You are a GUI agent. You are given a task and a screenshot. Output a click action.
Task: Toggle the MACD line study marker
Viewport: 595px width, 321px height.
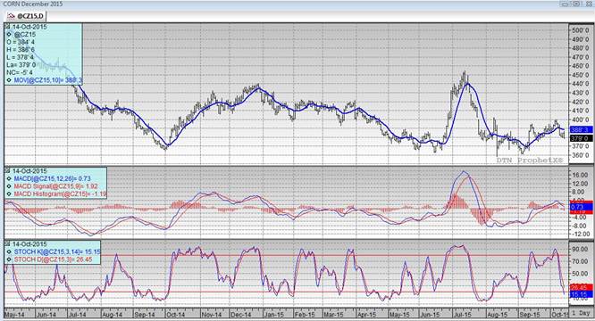click(x=10, y=178)
